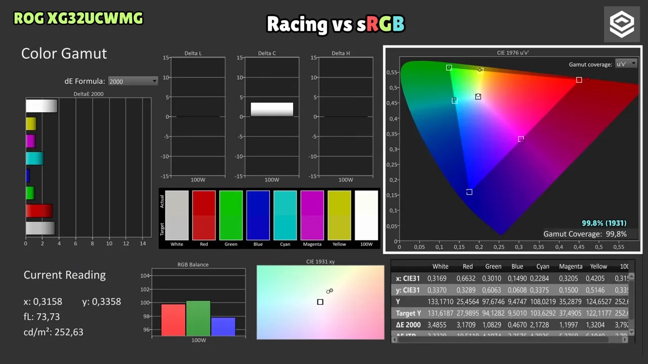Click the '99.8% (1931)' cyan label
Screen dimensions: 648x364
tap(604, 223)
